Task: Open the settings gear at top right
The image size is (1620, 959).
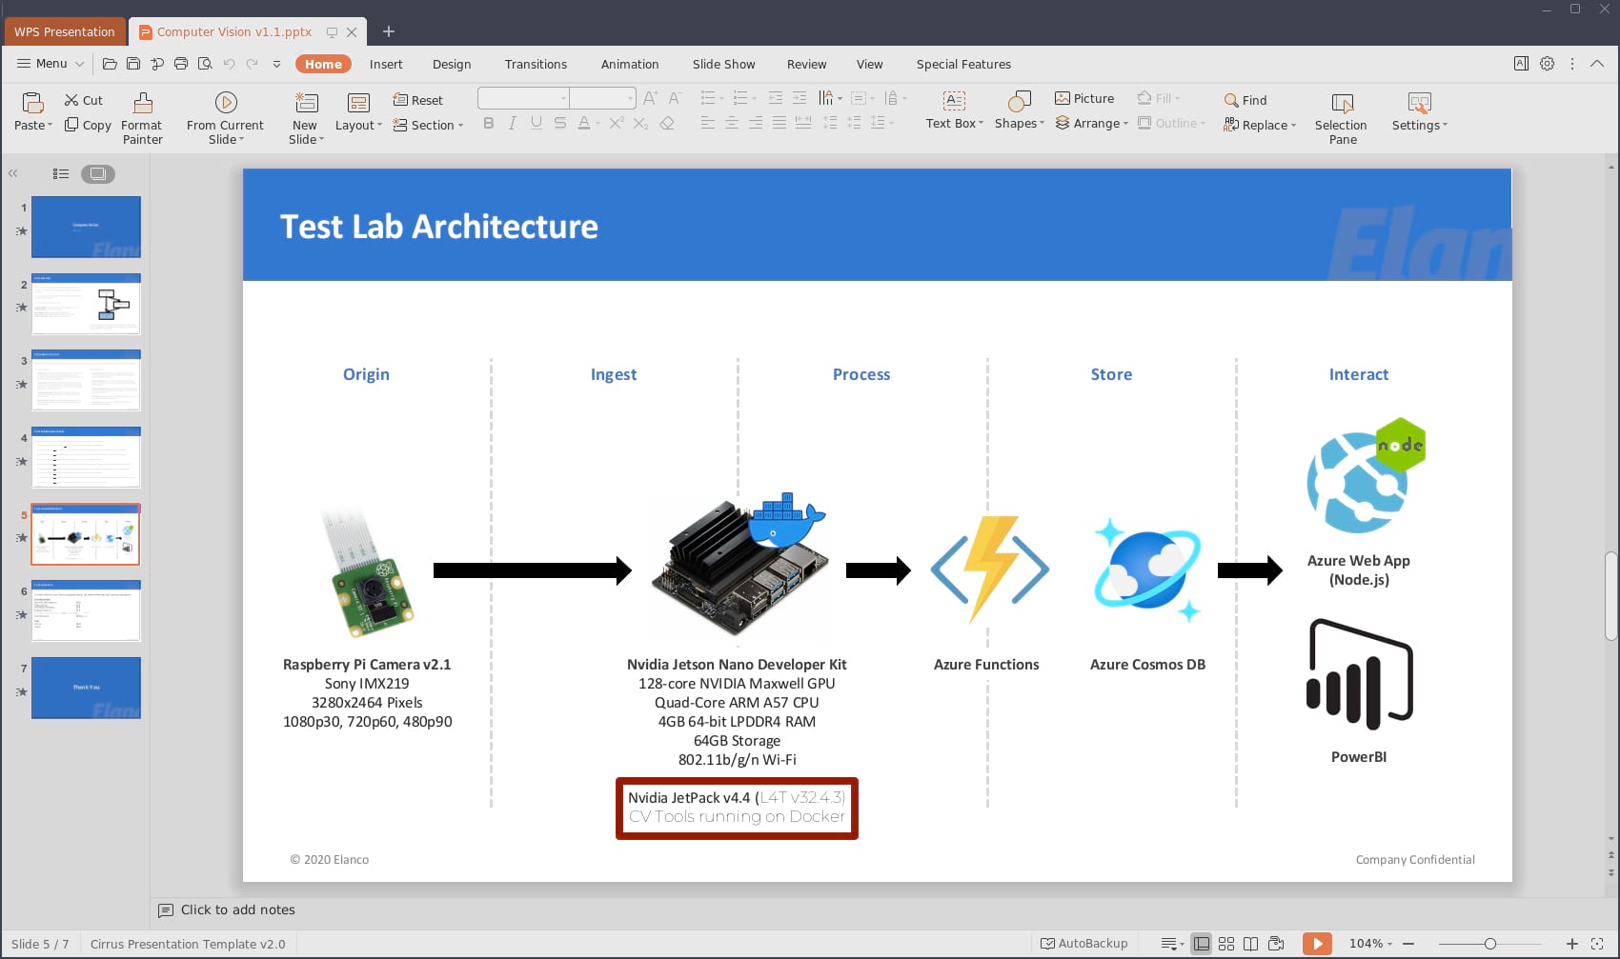Action: pos(1548,64)
